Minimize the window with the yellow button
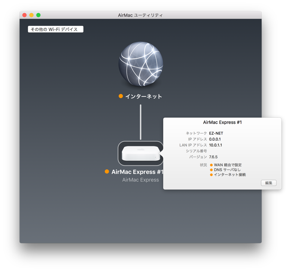The width and height of the screenshot is (292, 271). [x=31, y=15]
